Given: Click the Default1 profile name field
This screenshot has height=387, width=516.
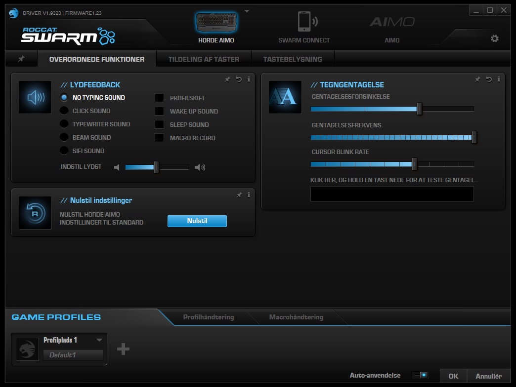Looking at the screenshot, I should pos(73,355).
